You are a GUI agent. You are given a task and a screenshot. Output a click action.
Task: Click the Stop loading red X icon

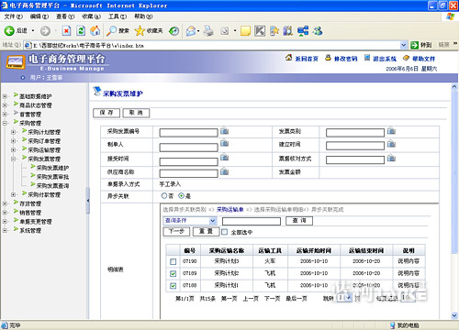click(66, 30)
